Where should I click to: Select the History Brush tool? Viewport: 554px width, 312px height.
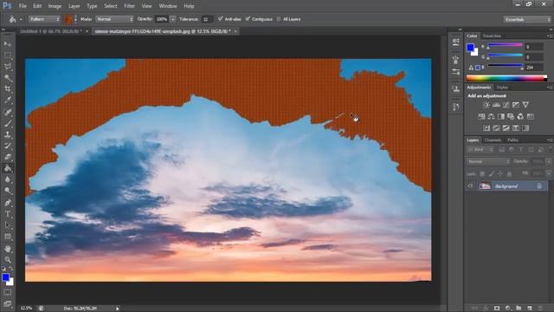pyautogui.click(x=8, y=146)
